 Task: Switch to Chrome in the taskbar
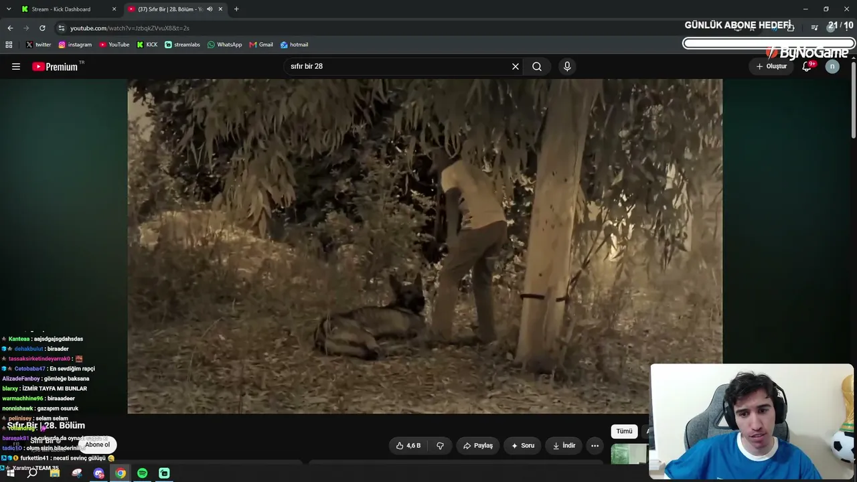[121, 473]
